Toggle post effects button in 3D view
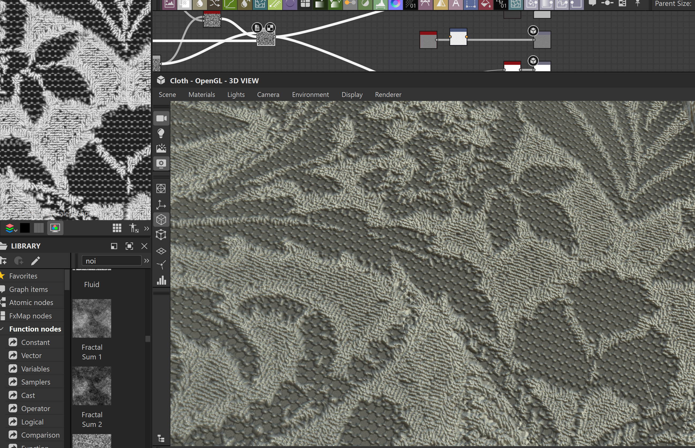The width and height of the screenshot is (695, 448). (161, 164)
